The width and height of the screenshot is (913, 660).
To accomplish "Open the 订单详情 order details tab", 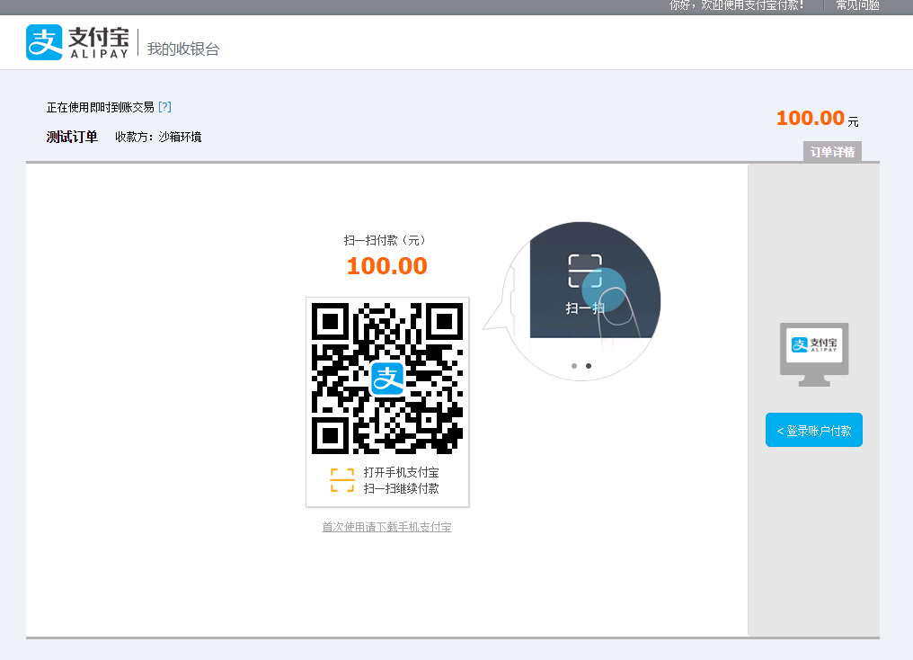I will (x=832, y=151).
